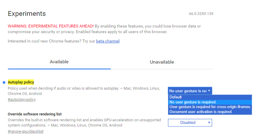
Task: Click the blue dot beside Autoplay policy
Action: 4,83
